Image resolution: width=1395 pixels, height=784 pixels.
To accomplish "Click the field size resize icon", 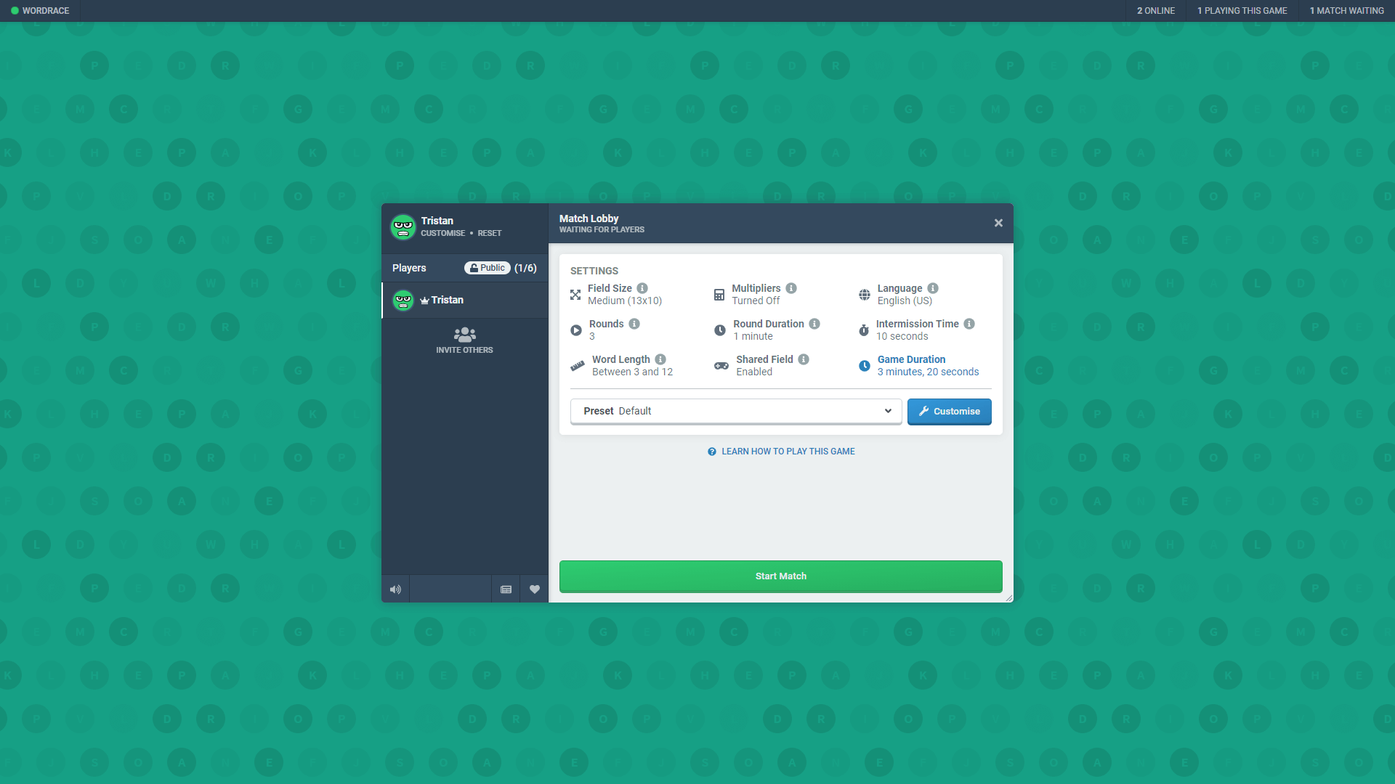I will pos(576,295).
